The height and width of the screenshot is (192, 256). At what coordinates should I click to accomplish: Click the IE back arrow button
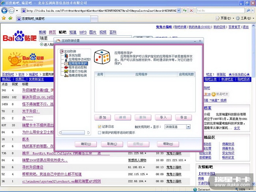(4, 11)
